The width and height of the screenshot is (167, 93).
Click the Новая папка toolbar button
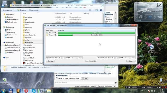[x=34, y=10]
